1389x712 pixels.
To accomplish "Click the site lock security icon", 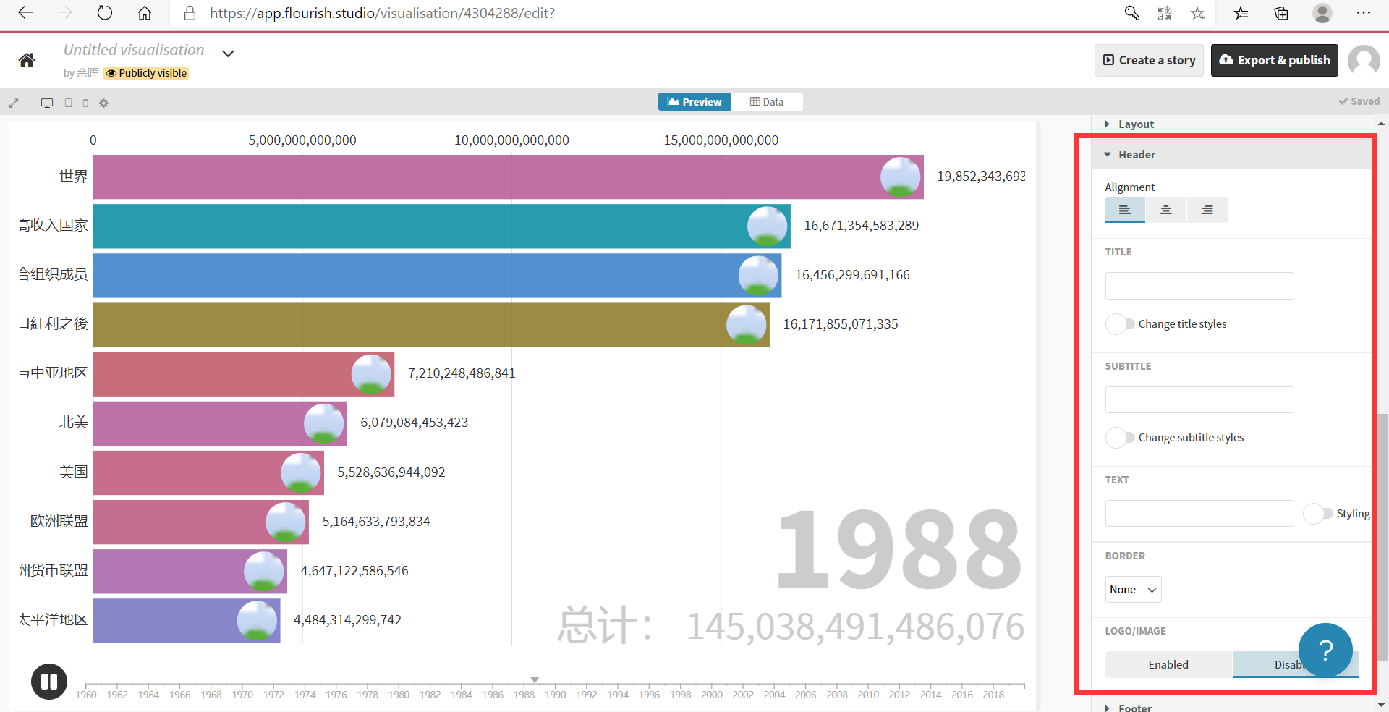I will click(x=190, y=13).
